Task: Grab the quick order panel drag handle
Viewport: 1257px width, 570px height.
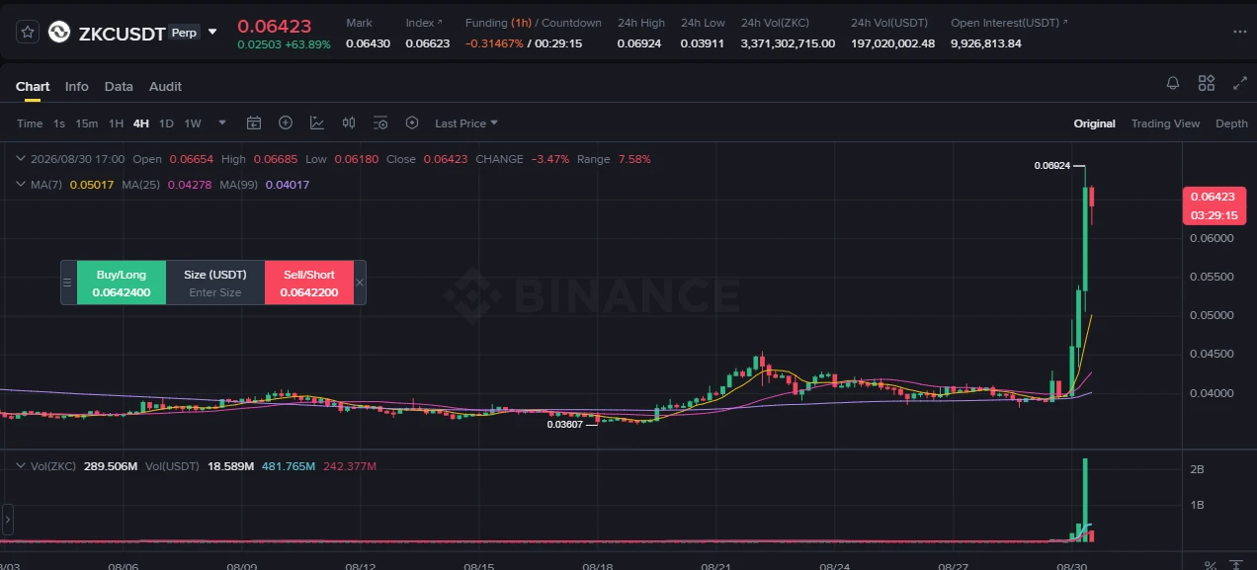Action: 68,283
